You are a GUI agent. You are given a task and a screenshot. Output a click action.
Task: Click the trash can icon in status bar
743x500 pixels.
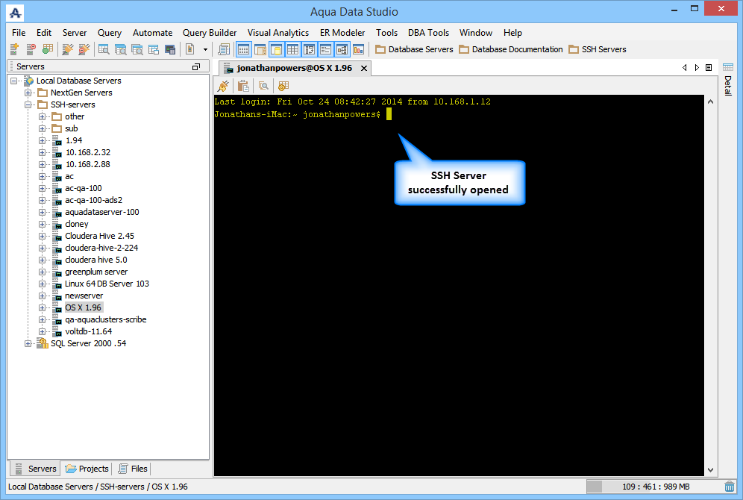point(730,487)
